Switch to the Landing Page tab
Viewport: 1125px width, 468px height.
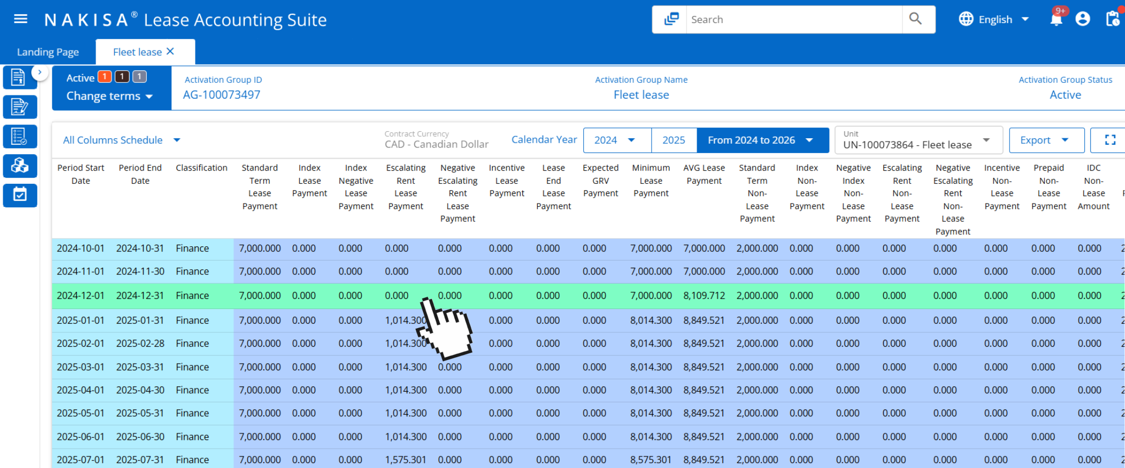(48, 52)
